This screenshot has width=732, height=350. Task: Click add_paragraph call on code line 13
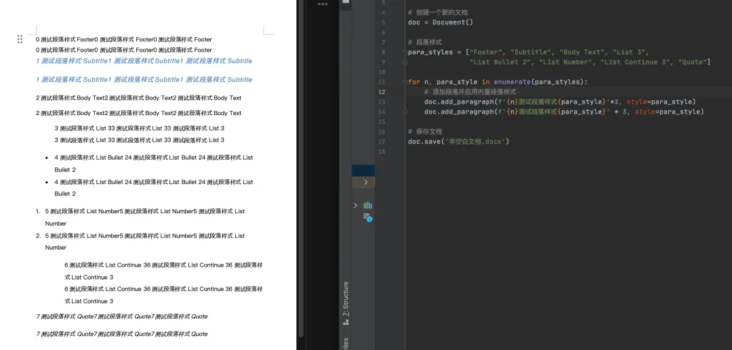tap(467, 102)
